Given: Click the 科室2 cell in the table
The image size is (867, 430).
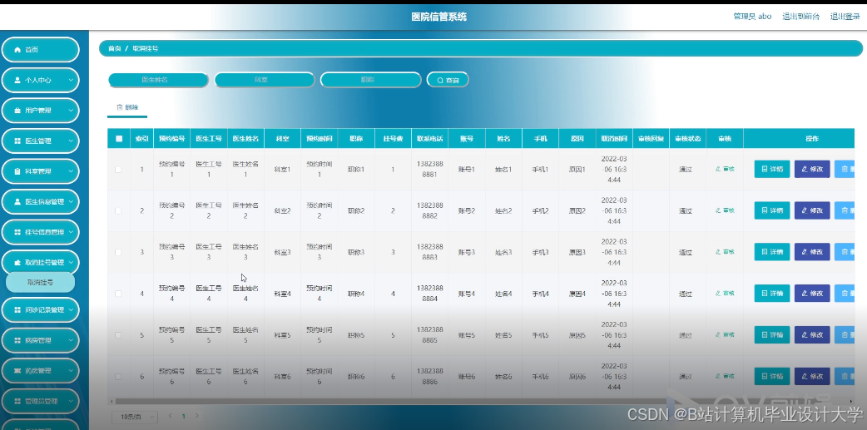Looking at the screenshot, I should pyautogui.click(x=282, y=210).
